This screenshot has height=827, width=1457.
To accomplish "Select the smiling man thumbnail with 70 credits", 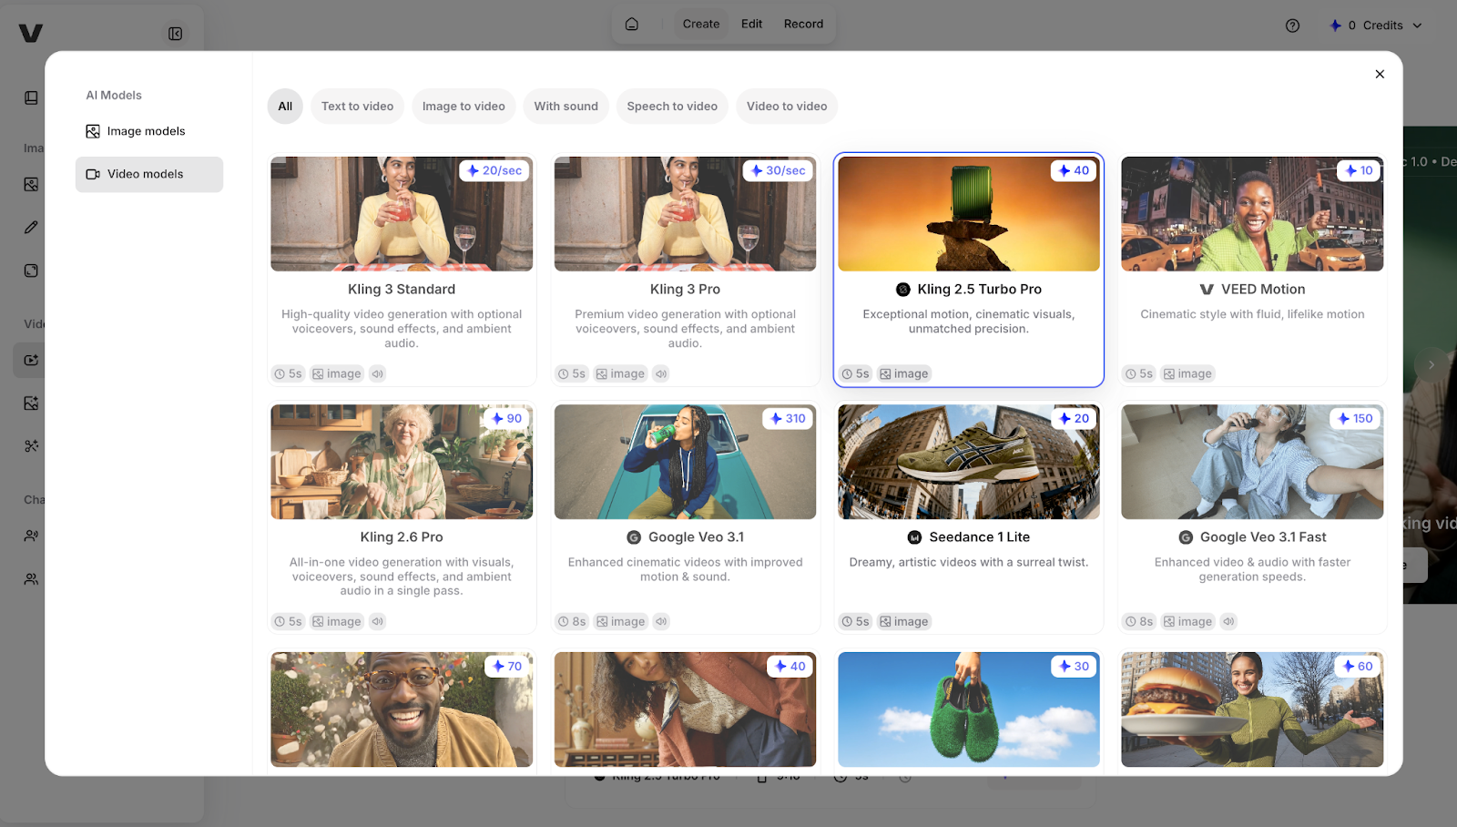I will pos(402,710).
